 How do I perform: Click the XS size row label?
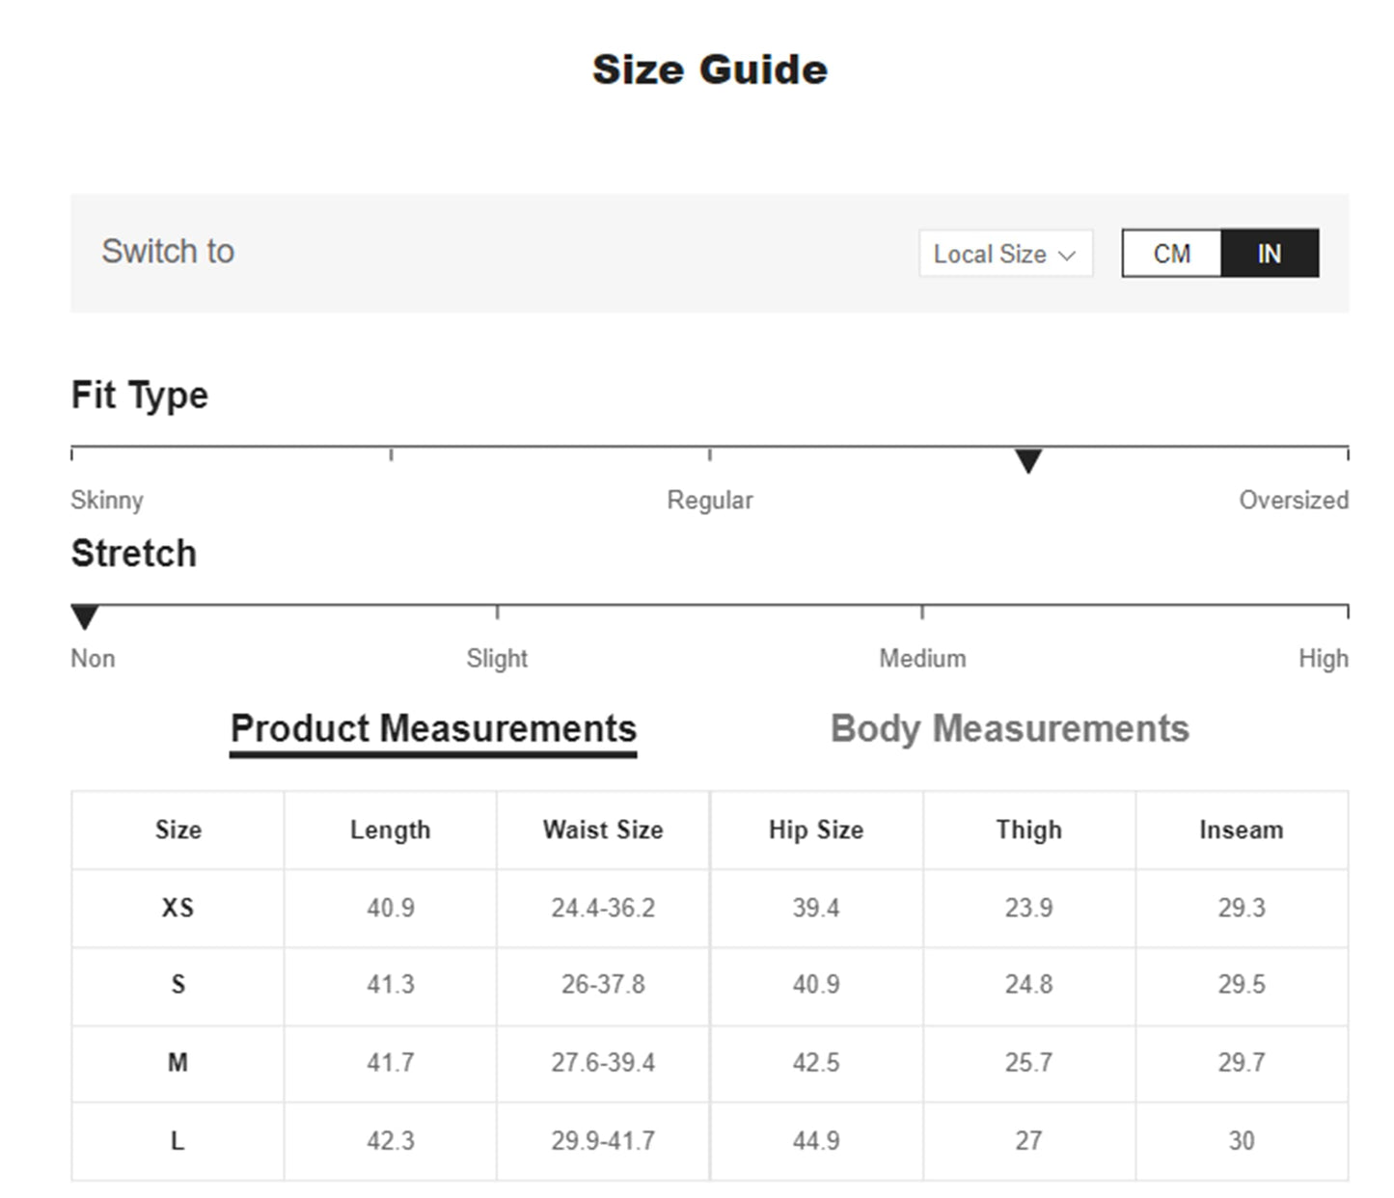178,908
